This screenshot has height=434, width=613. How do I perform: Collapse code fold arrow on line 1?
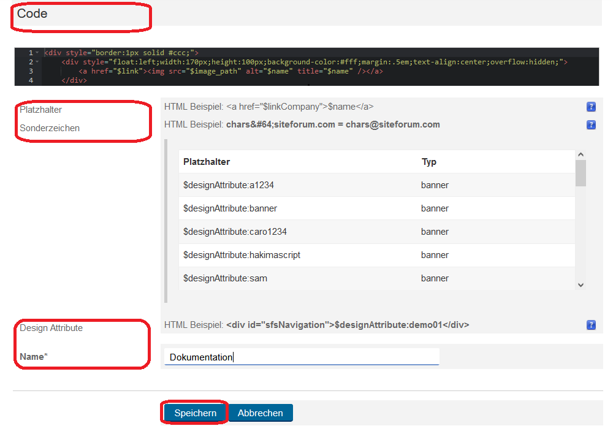click(37, 52)
